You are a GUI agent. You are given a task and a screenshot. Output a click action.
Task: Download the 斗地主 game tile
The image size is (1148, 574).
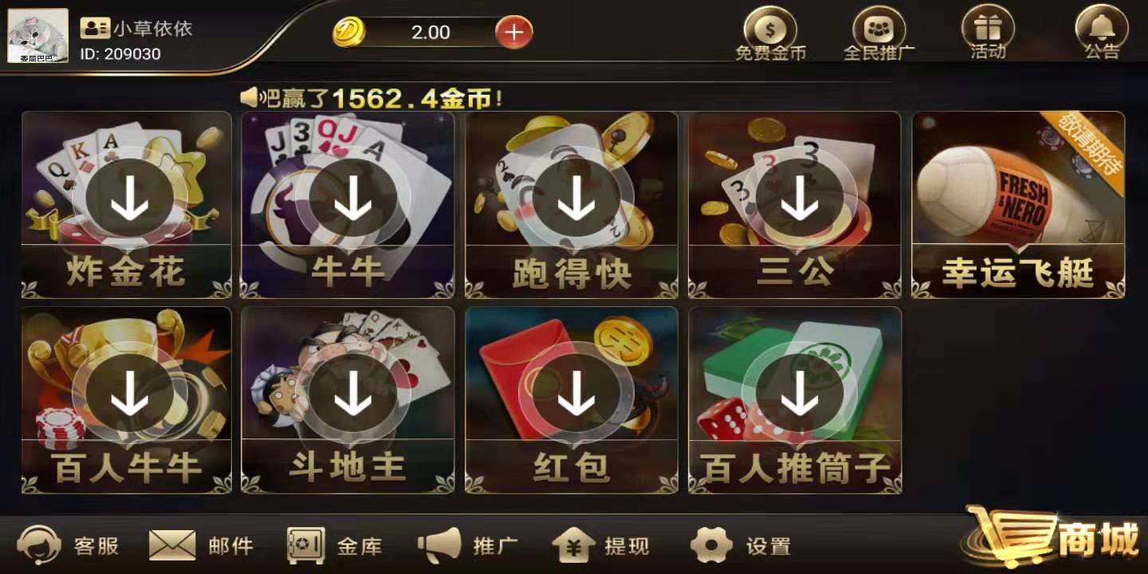[x=348, y=400]
